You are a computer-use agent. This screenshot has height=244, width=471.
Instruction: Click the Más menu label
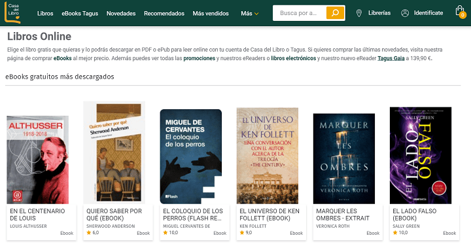click(247, 13)
